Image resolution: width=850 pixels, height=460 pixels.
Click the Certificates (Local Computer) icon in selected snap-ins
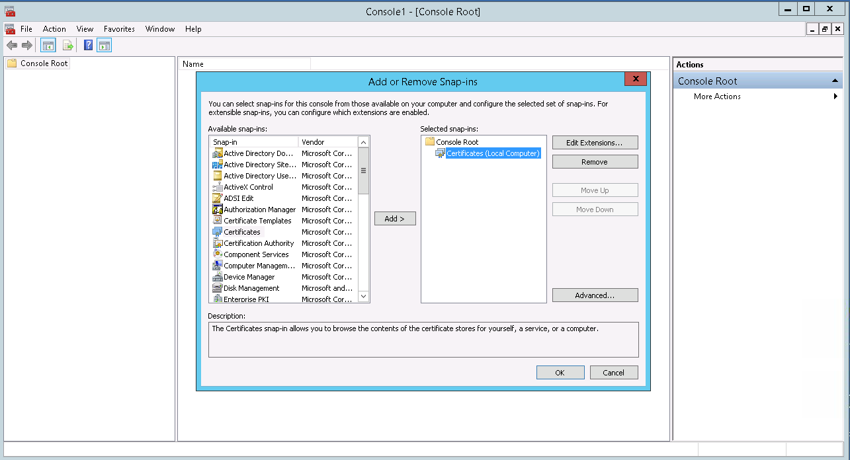point(440,153)
